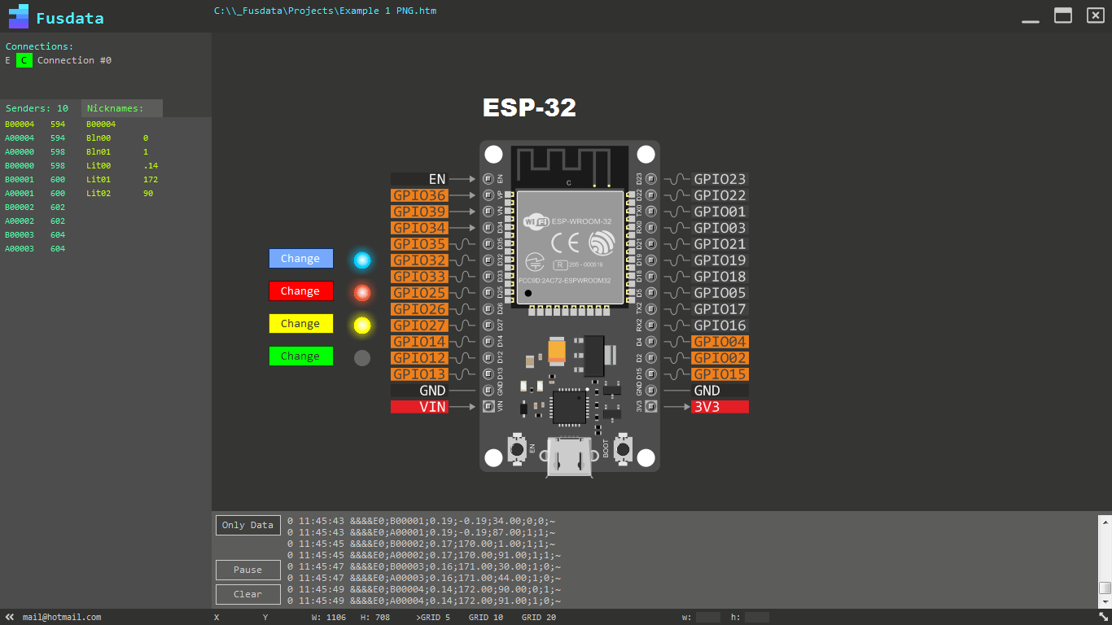Click the GPIO14 pin label

pos(419,342)
